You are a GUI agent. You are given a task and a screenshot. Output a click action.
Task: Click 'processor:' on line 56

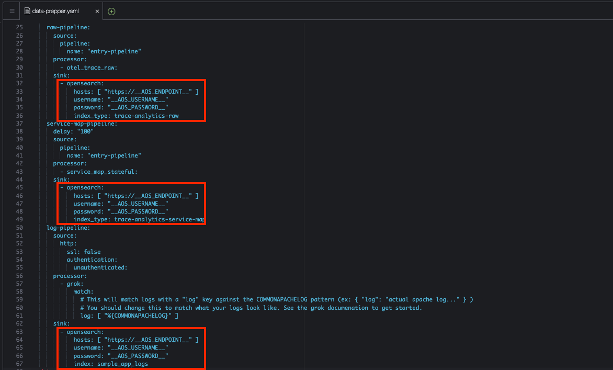70,276
